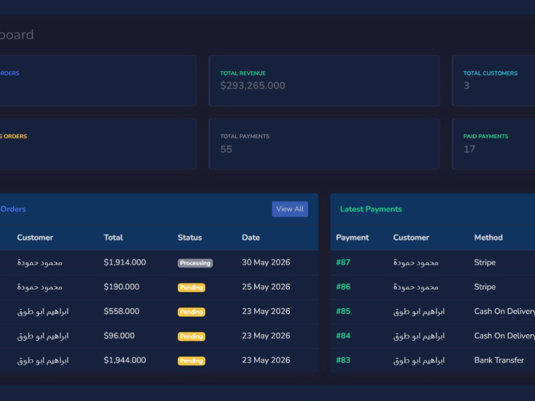Click the total customers value 3

[x=467, y=86]
